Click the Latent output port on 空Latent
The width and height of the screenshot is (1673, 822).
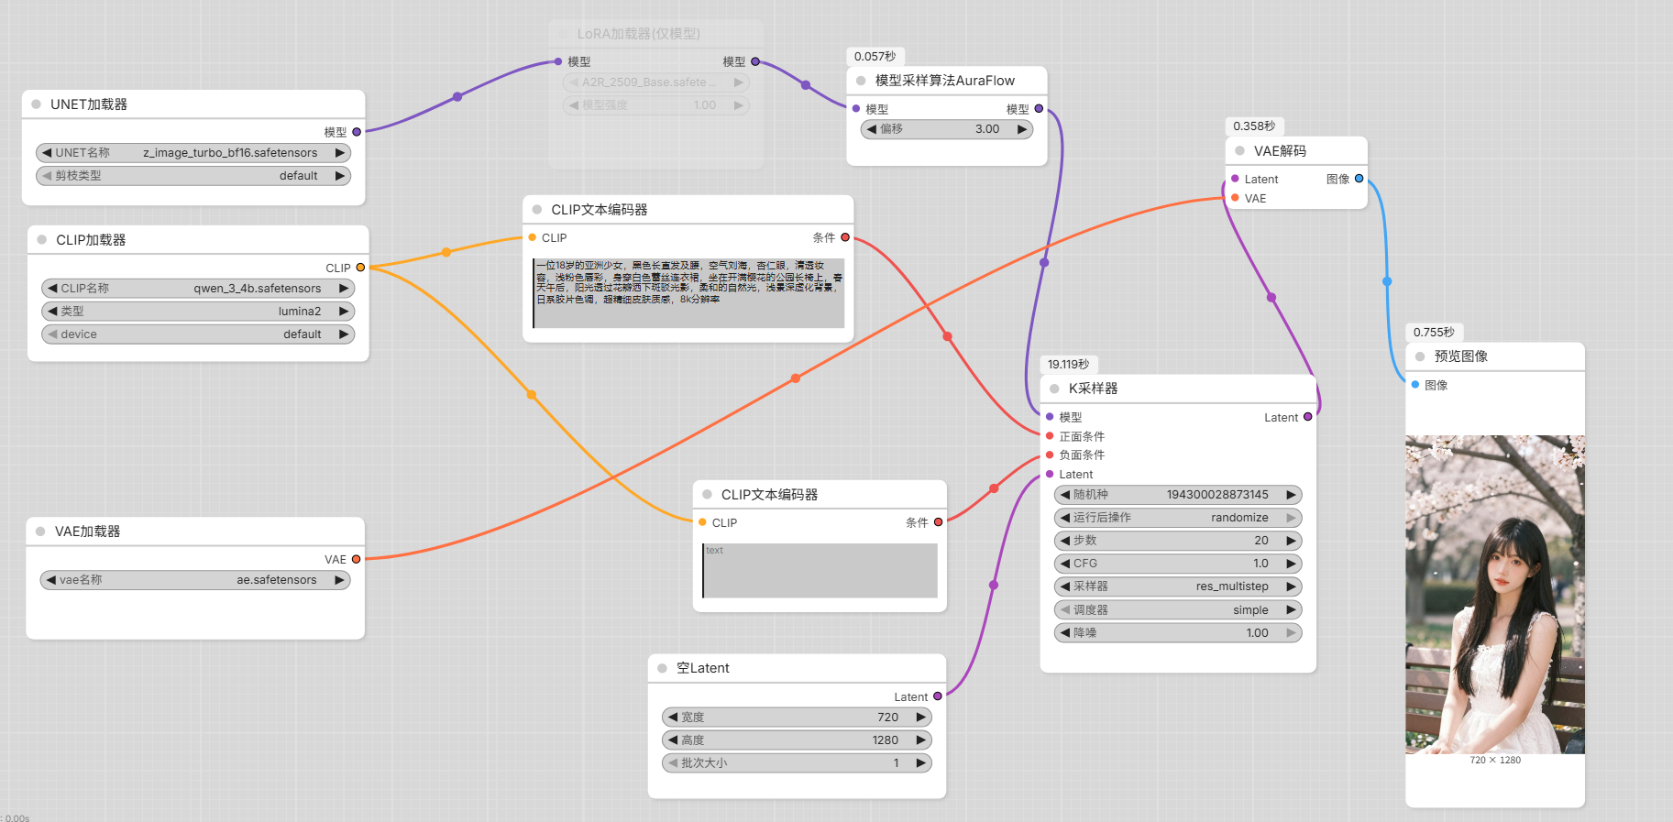click(x=937, y=696)
